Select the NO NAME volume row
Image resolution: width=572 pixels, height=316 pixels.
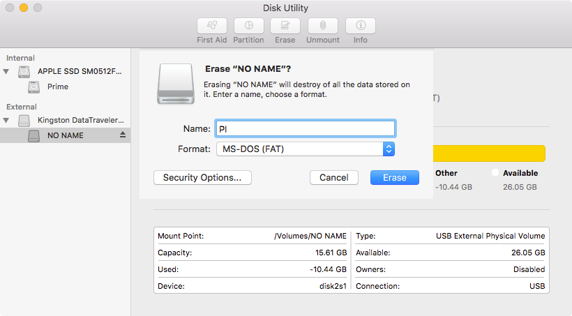[x=66, y=135]
